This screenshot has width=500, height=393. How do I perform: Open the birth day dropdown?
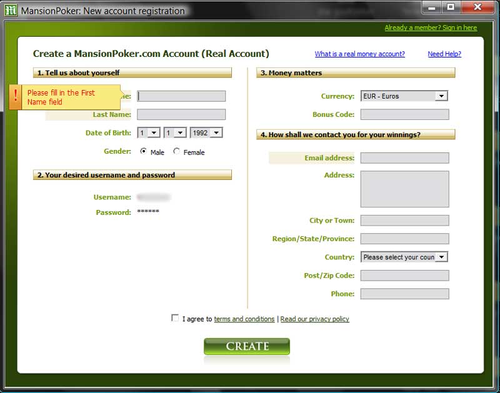click(x=149, y=132)
